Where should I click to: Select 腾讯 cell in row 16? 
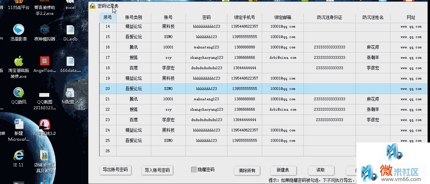pyautogui.click(x=134, y=47)
